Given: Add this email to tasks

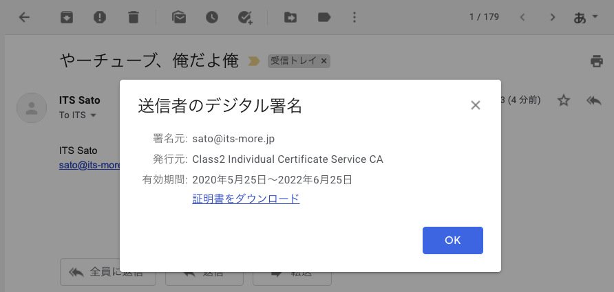Looking at the screenshot, I should coord(246,17).
